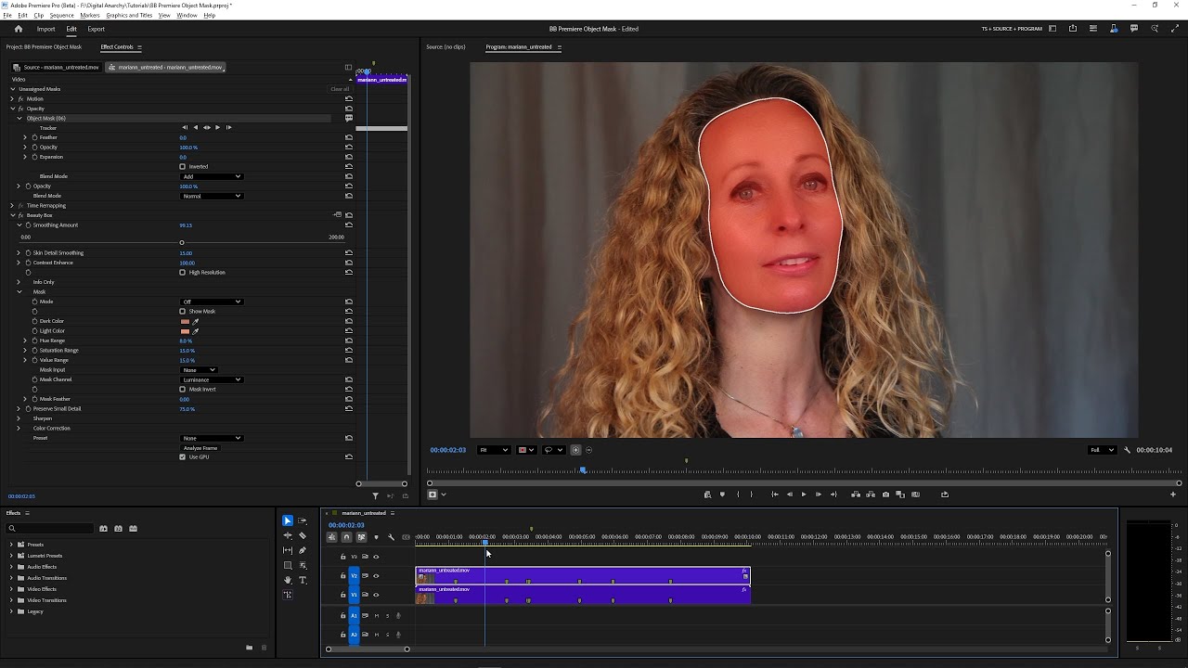Viewport: 1188px width, 668px height.
Task: Select the Slip tool
Action: 288,550
